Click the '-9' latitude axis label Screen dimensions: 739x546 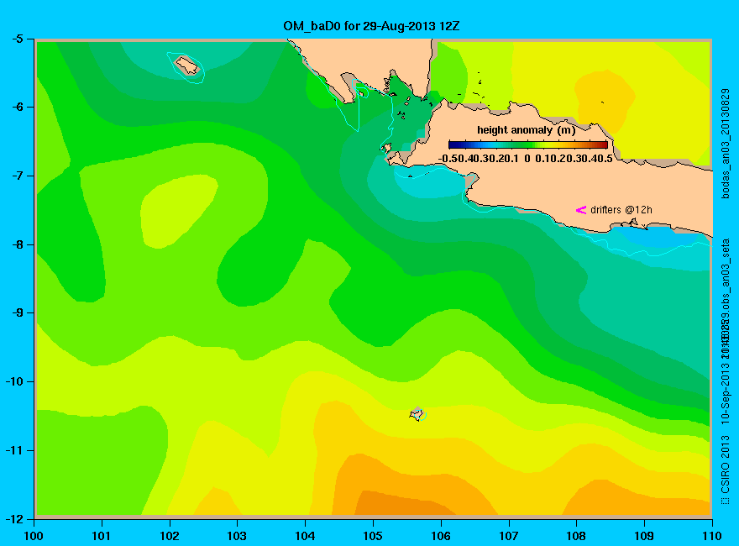[17, 312]
